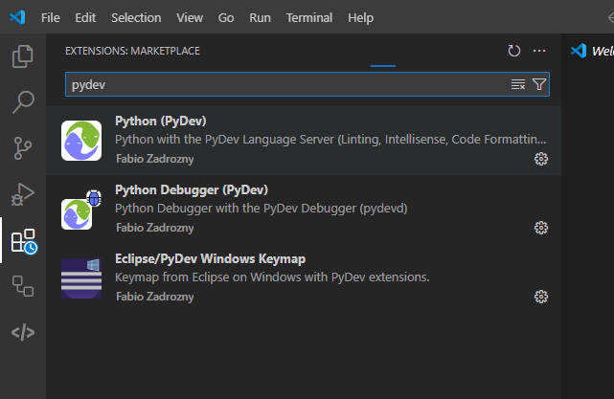
Task: Click the Extensions activity bar icon
Action: pyautogui.click(x=23, y=240)
